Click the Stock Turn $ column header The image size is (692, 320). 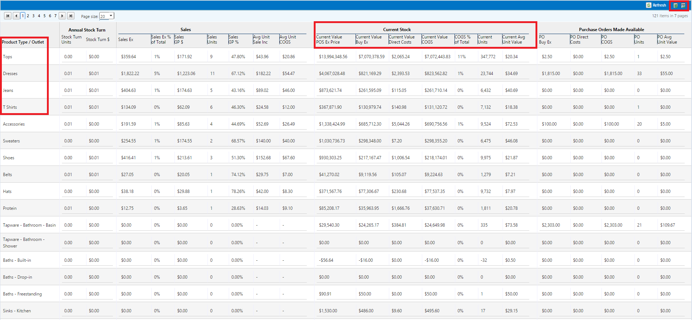coord(97,40)
